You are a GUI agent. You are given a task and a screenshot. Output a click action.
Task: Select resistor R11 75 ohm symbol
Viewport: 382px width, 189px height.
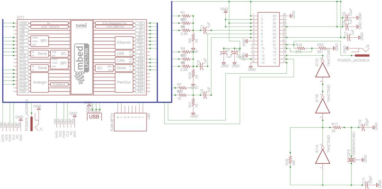point(193,102)
